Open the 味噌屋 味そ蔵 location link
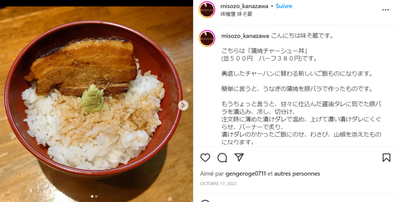397x202 pixels. tap(236, 14)
